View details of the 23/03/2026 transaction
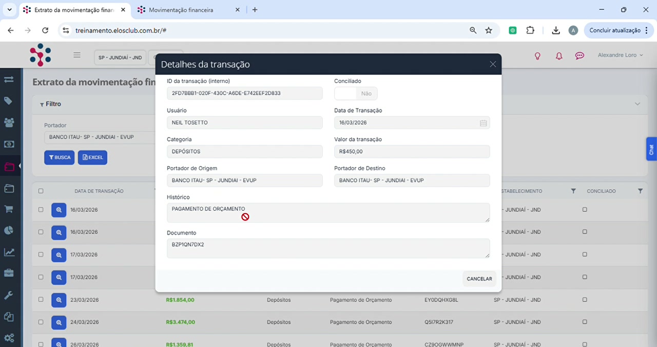The height and width of the screenshot is (347, 657). 59,300
